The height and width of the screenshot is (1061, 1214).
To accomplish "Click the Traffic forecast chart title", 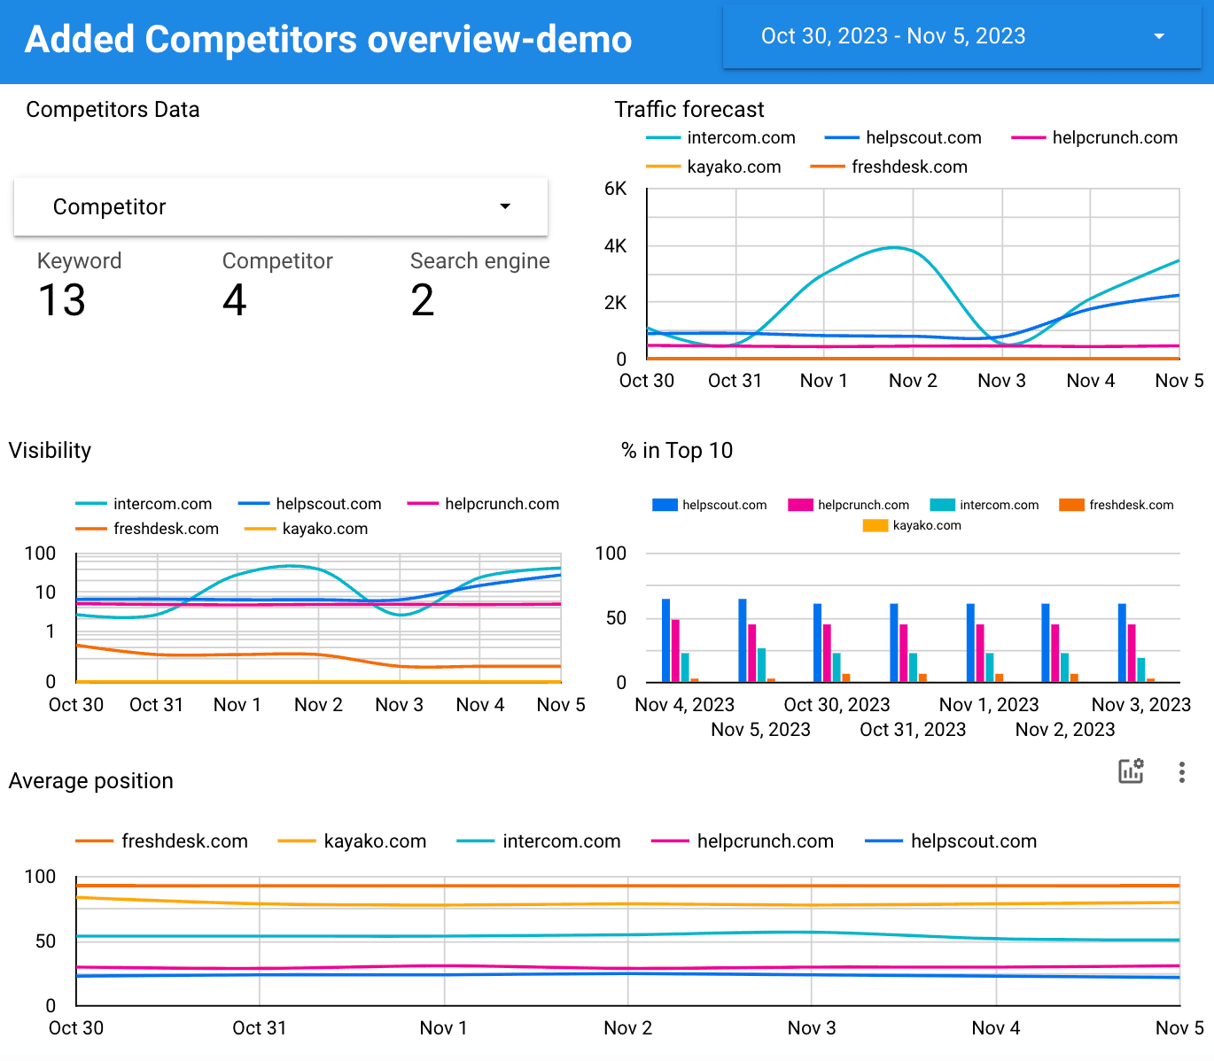I will [689, 110].
